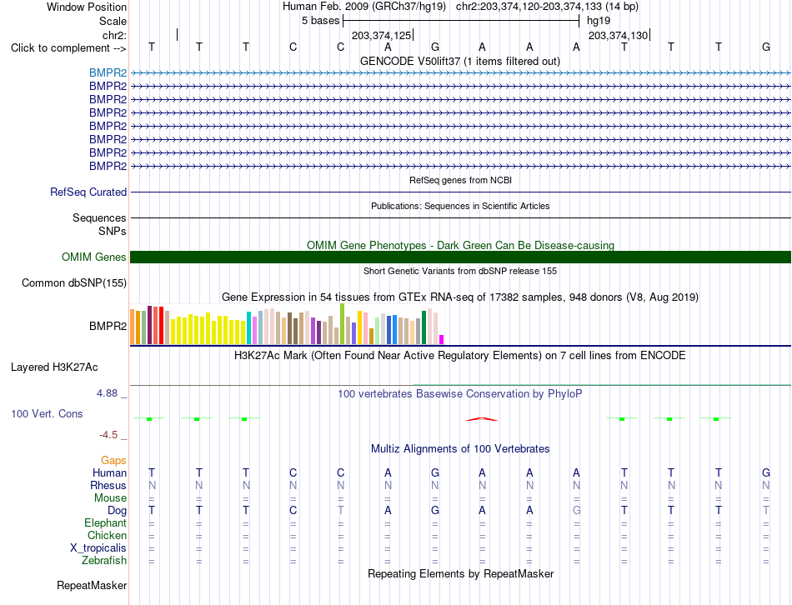Image resolution: width=792 pixels, height=605 pixels.
Task: Click the Multiz Alignments of 100 Vertebrates title
Action: [x=460, y=449]
